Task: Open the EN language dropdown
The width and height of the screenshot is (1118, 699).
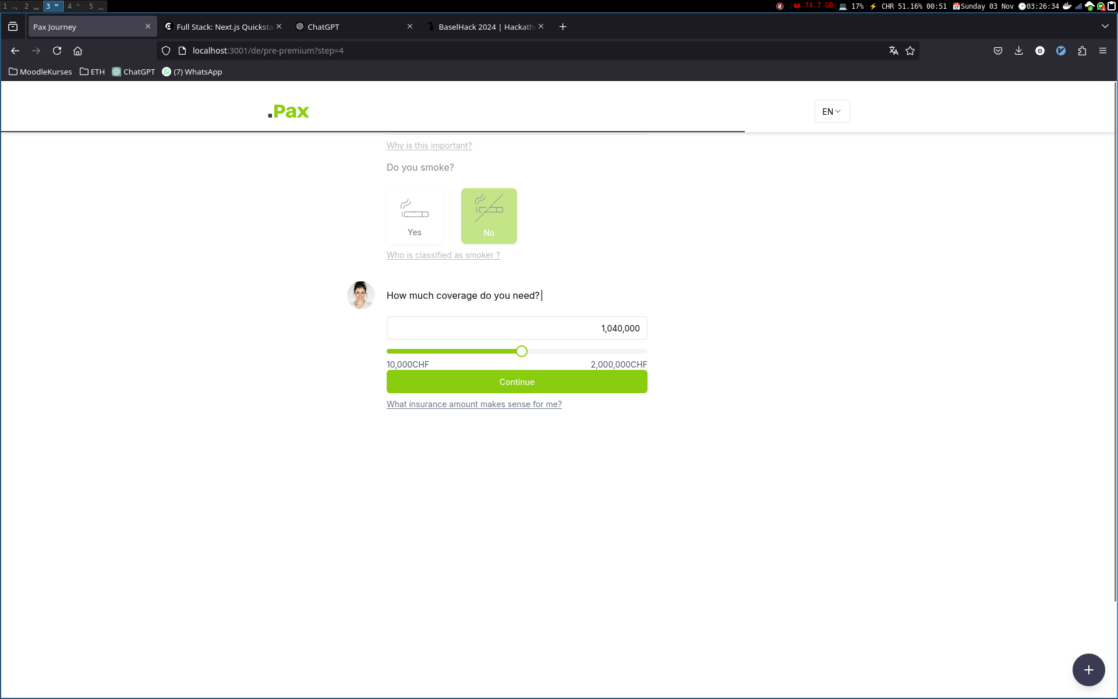Action: click(832, 111)
